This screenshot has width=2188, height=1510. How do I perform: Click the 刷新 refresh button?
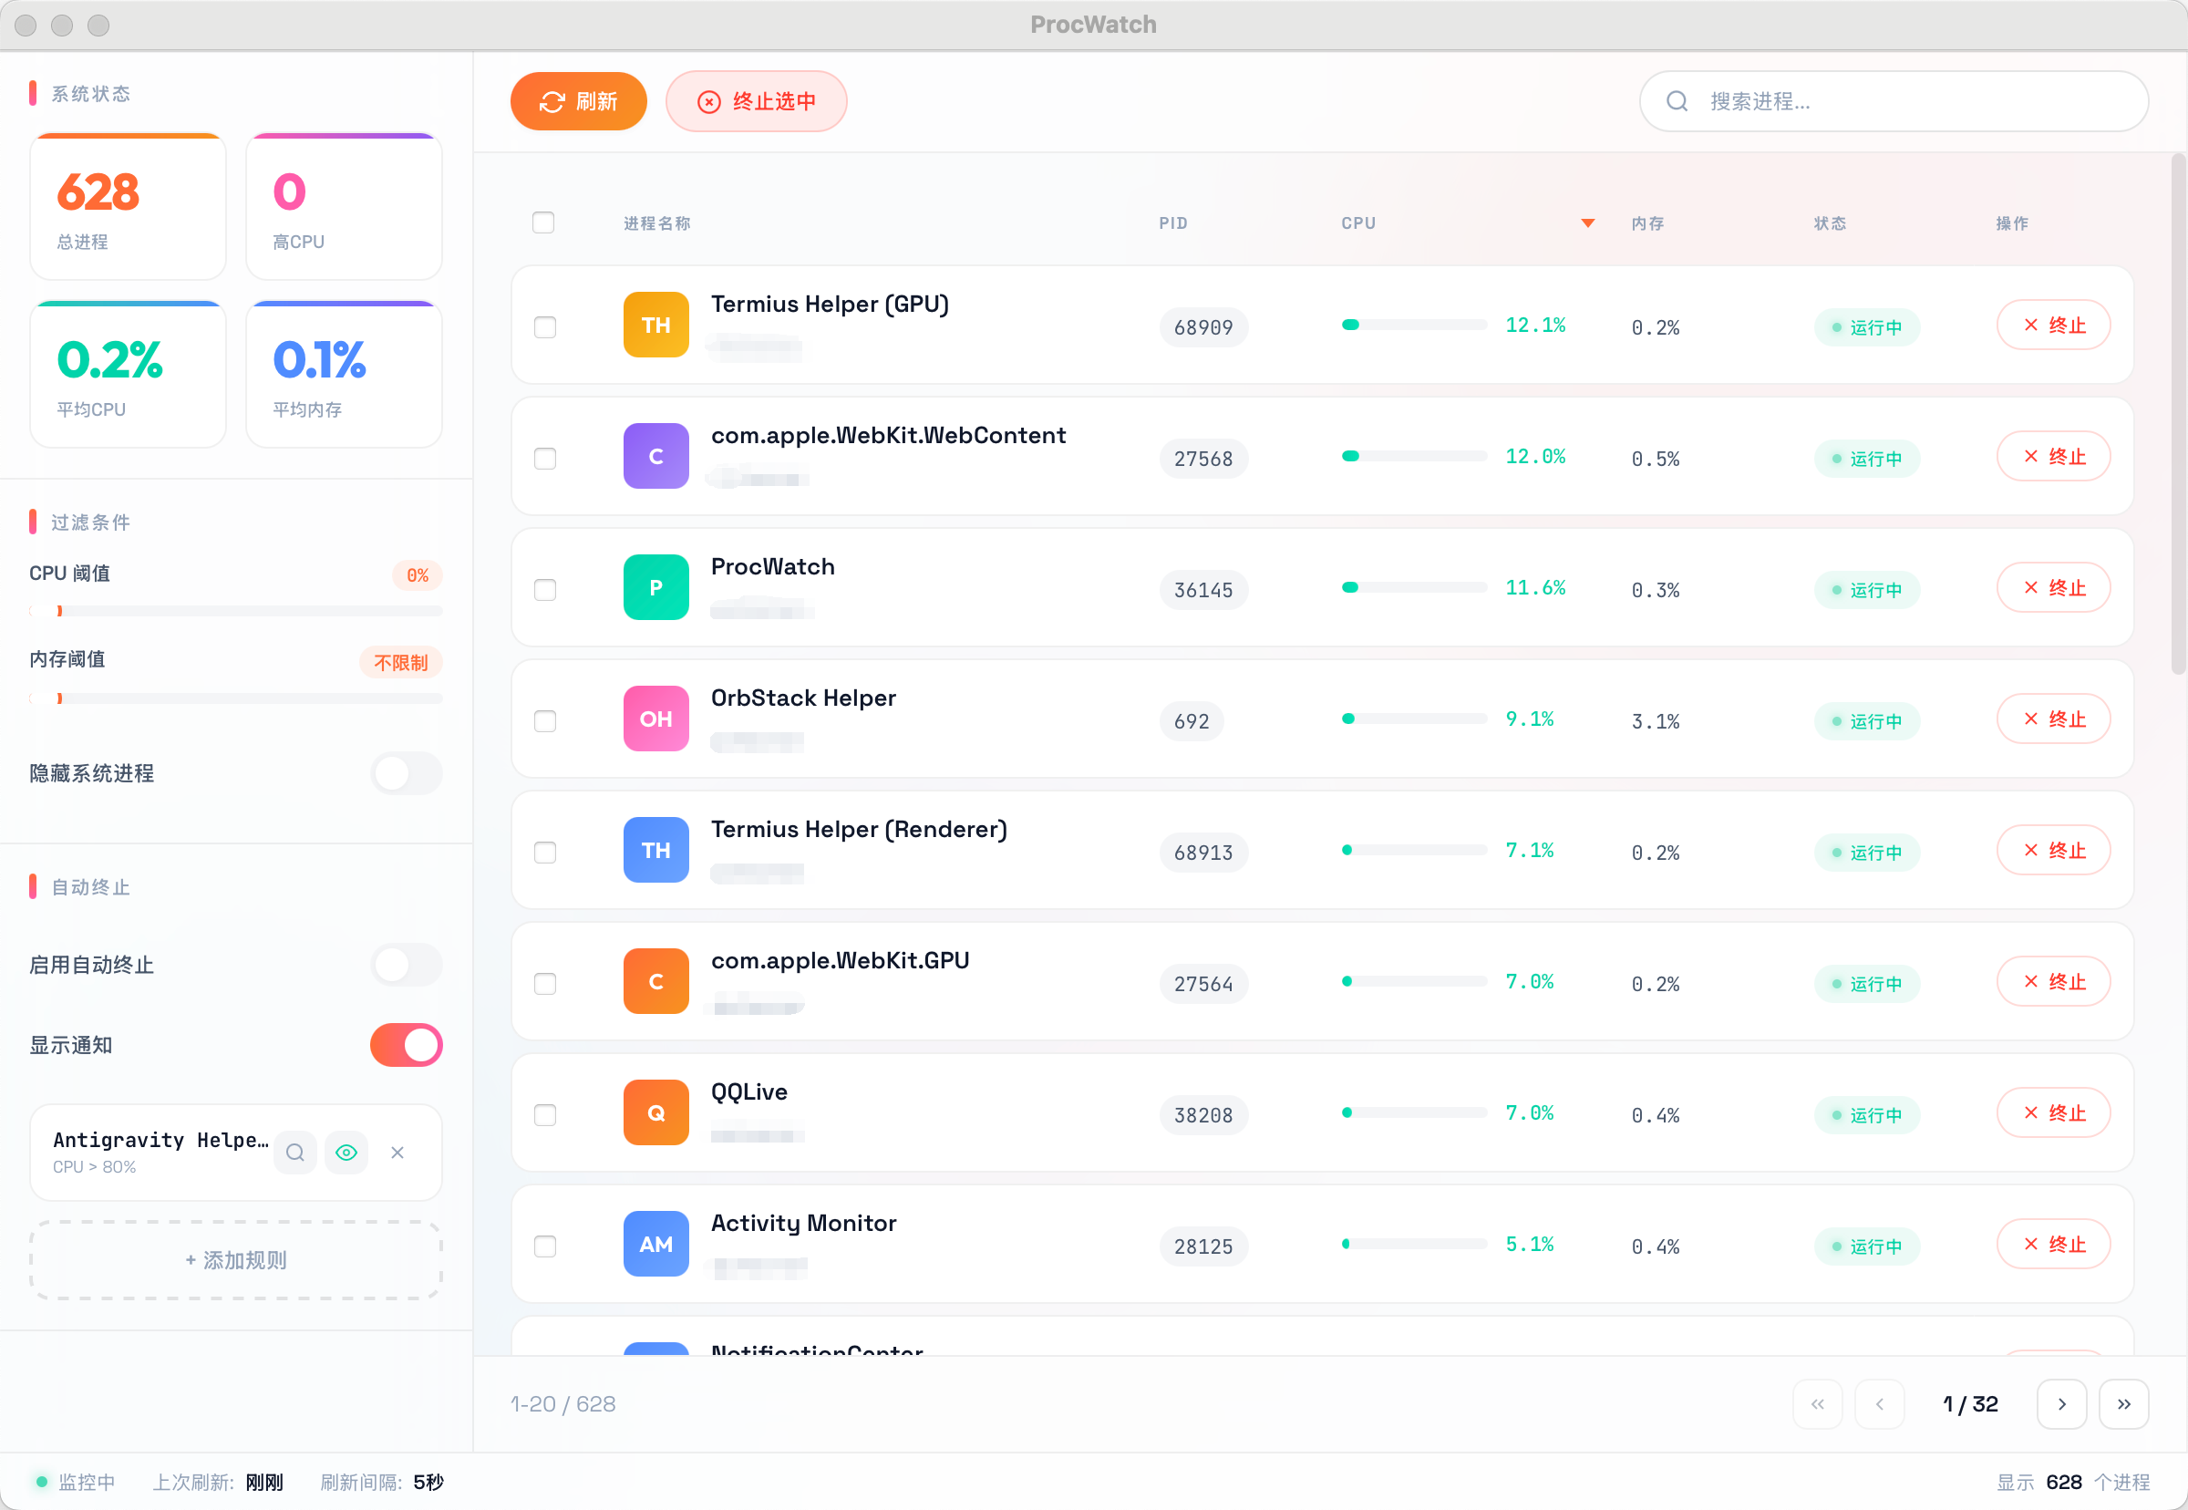(578, 101)
